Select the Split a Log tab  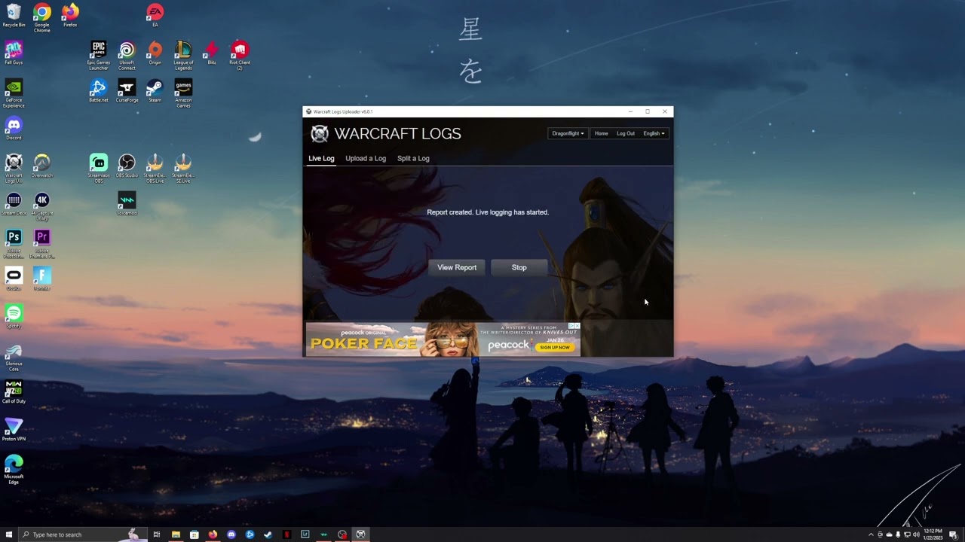click(x=413, y=158)
